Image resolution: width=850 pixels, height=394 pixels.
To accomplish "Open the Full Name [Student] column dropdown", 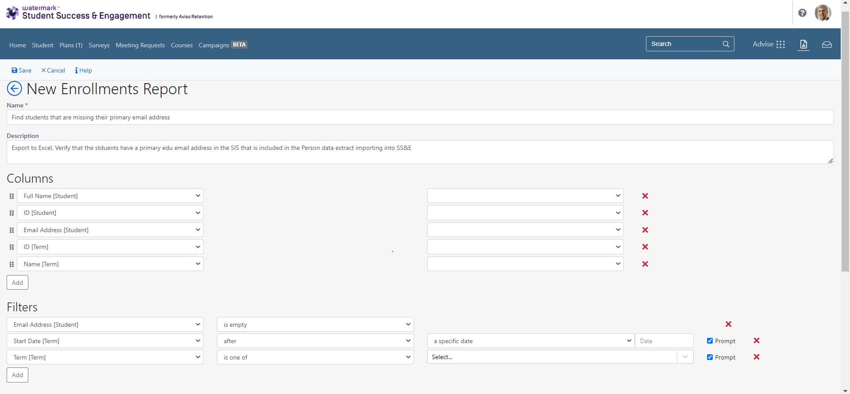I will 110,196.
